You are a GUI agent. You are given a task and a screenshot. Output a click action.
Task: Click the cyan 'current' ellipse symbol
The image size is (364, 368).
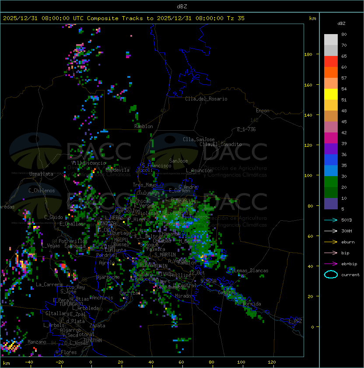coord(331,274)
